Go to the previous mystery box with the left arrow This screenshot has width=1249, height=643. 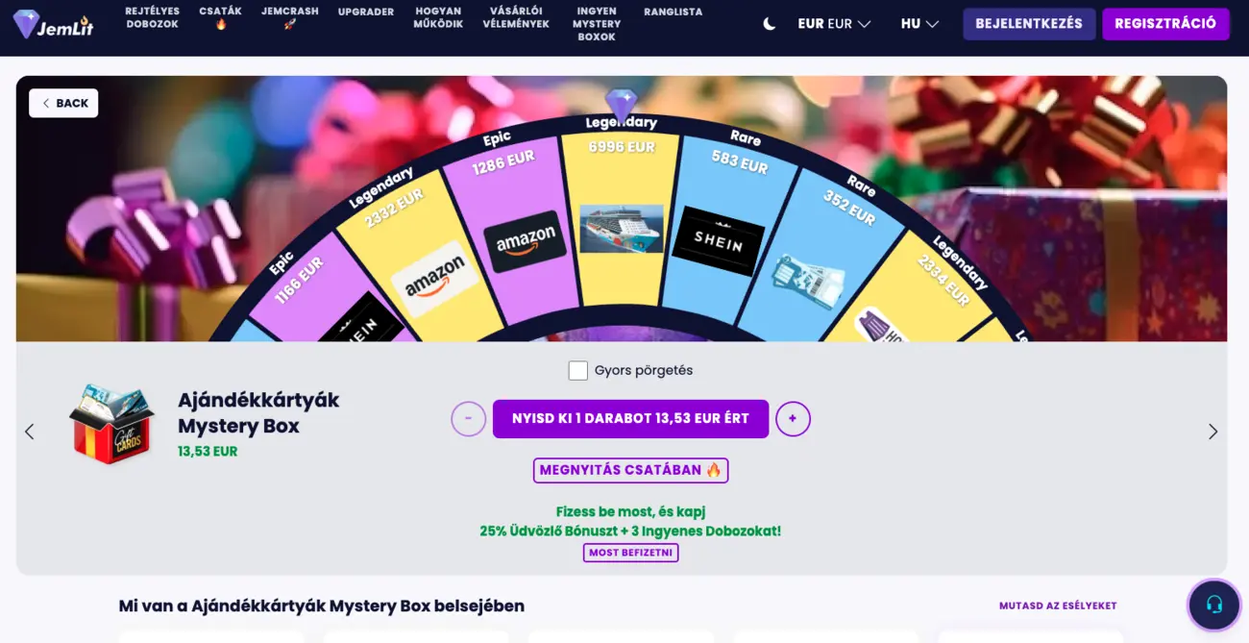click(x=30, y=432)
